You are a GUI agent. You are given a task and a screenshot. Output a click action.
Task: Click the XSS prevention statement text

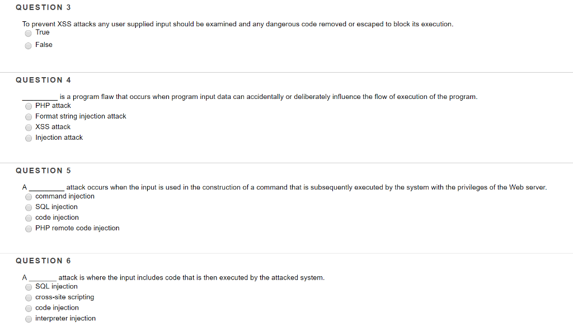point(237,24)
